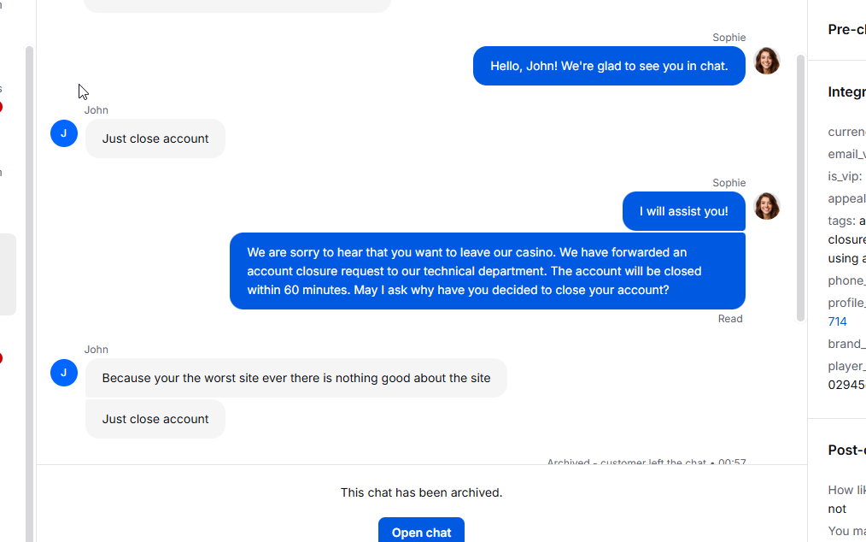This screenshot has width=866, height=542.
Task: Click the last 'Just close account' message bubble
Action: pyautogui.click(x=155, y=419)
